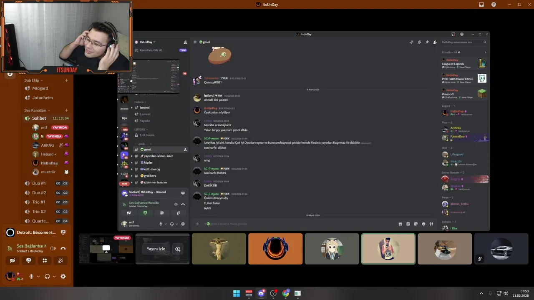The width and height of the screenshot is (534, 300).
Task: Click the Yayını izle button
Action: pos(156,249)
